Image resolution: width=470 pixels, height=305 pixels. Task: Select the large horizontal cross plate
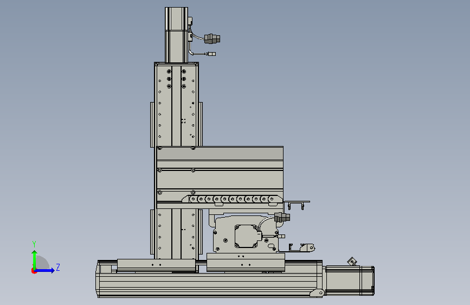tap(220, 177)
